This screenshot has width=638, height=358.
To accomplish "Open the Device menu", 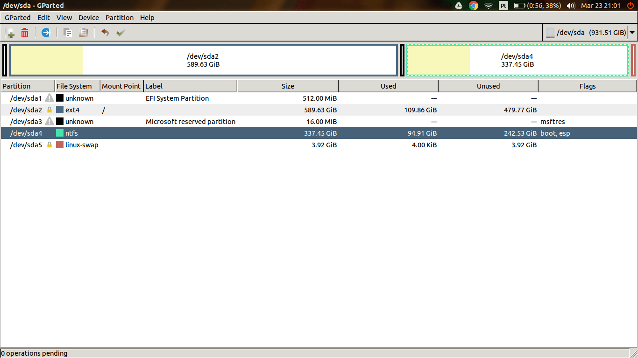I will pyautogui.click(x=88, y=17).
